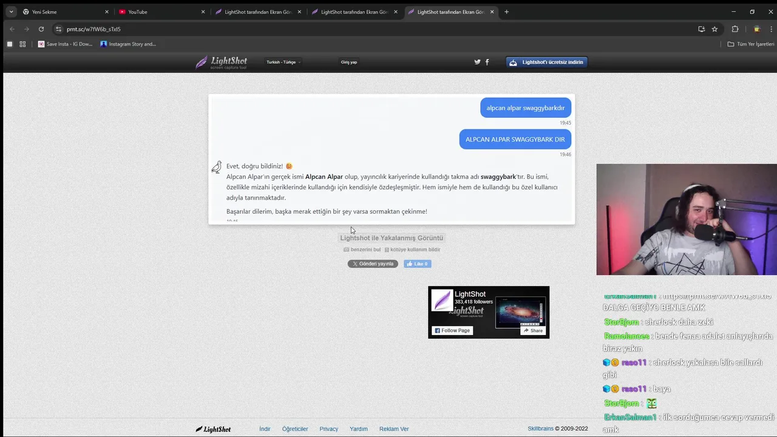Open the tab search dropdown arrow
777x437 pixels.
11,12
